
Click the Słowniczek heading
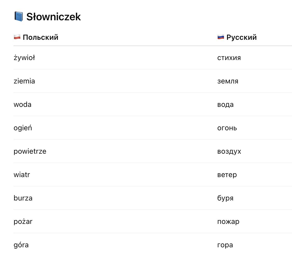pos(54,17)
